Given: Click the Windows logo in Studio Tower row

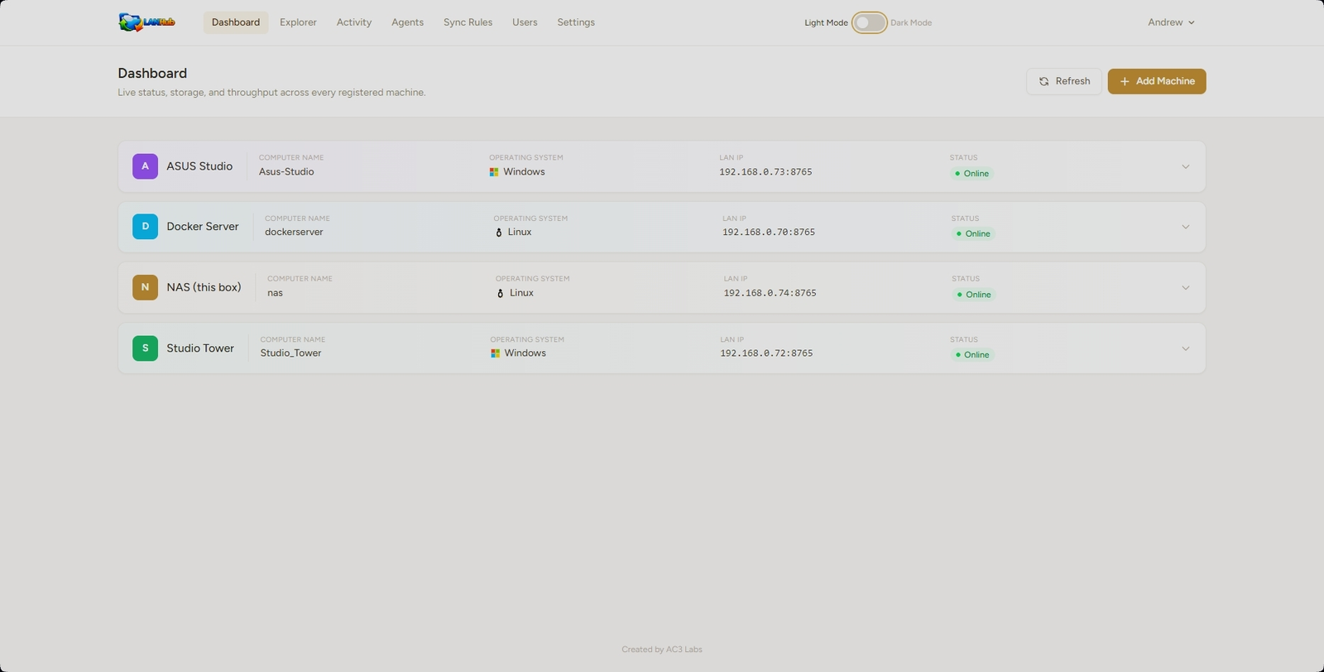Looking at the screenshot, I should coord(495,353).
